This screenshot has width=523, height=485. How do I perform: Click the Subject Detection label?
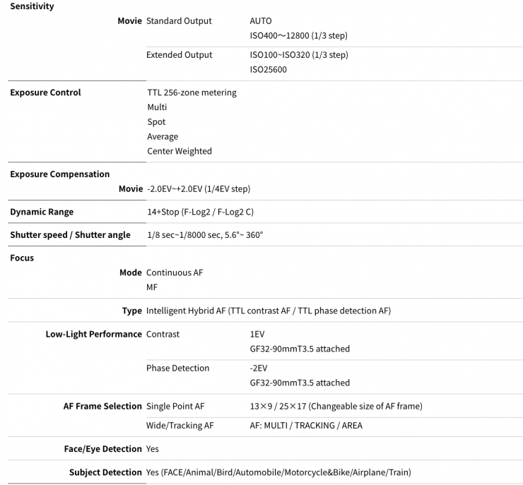105,472
